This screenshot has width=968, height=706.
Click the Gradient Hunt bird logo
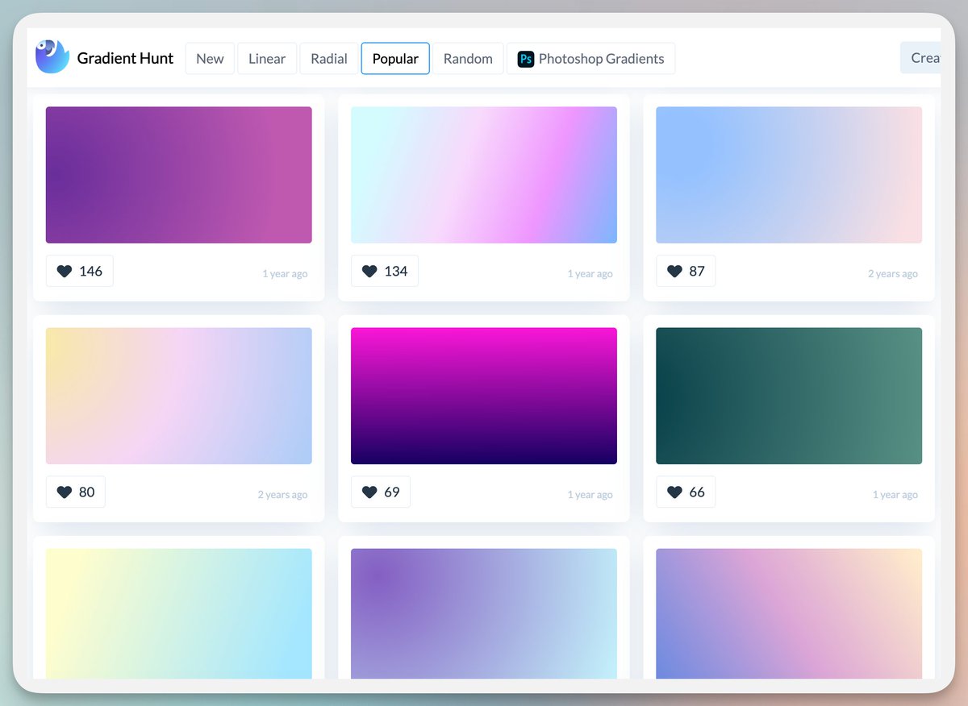point(52,57)
